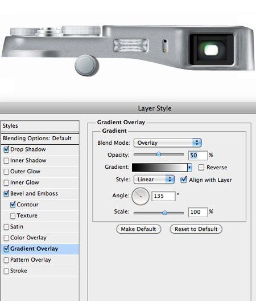The width and height of the screenshot is (256, 301).
Task: Open the Blend Mode Overlay dropdown
Action: [x=167, y=143]
